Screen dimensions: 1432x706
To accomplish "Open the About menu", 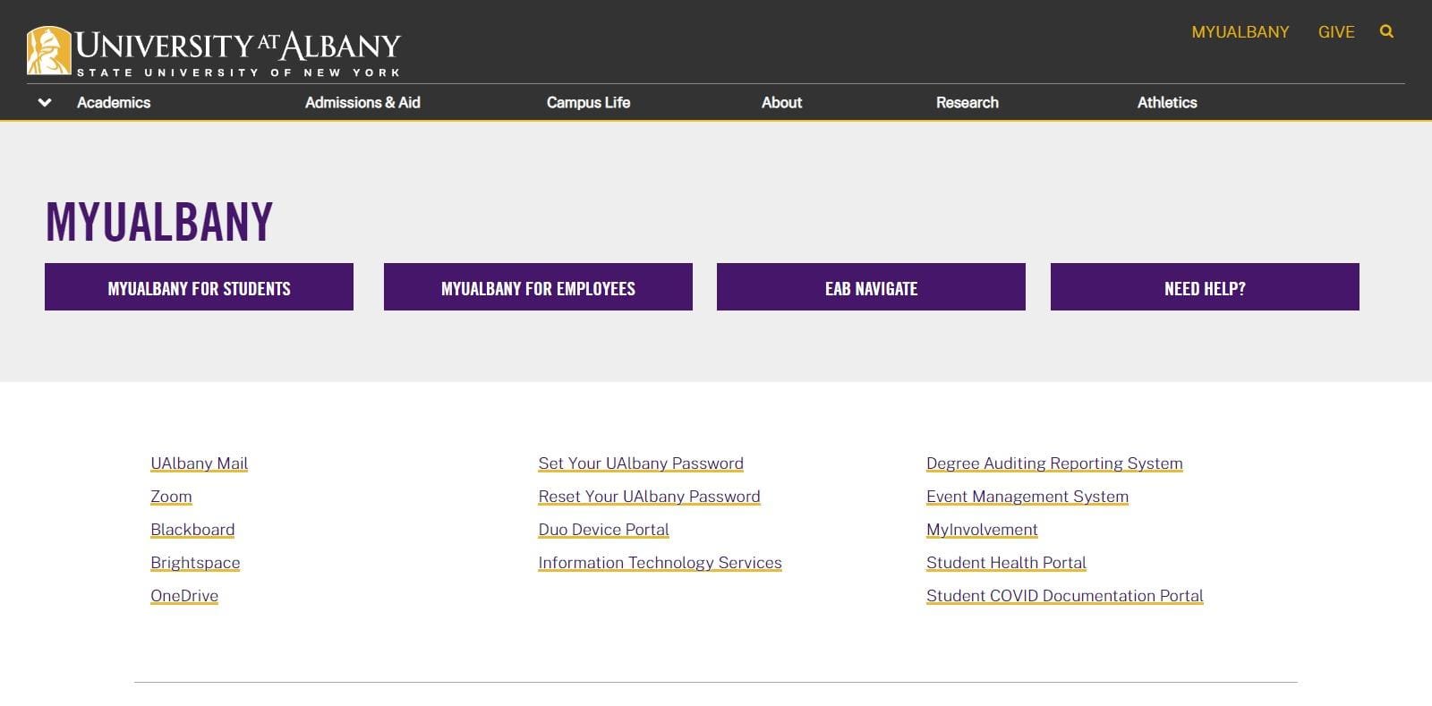I will (781, 102).
